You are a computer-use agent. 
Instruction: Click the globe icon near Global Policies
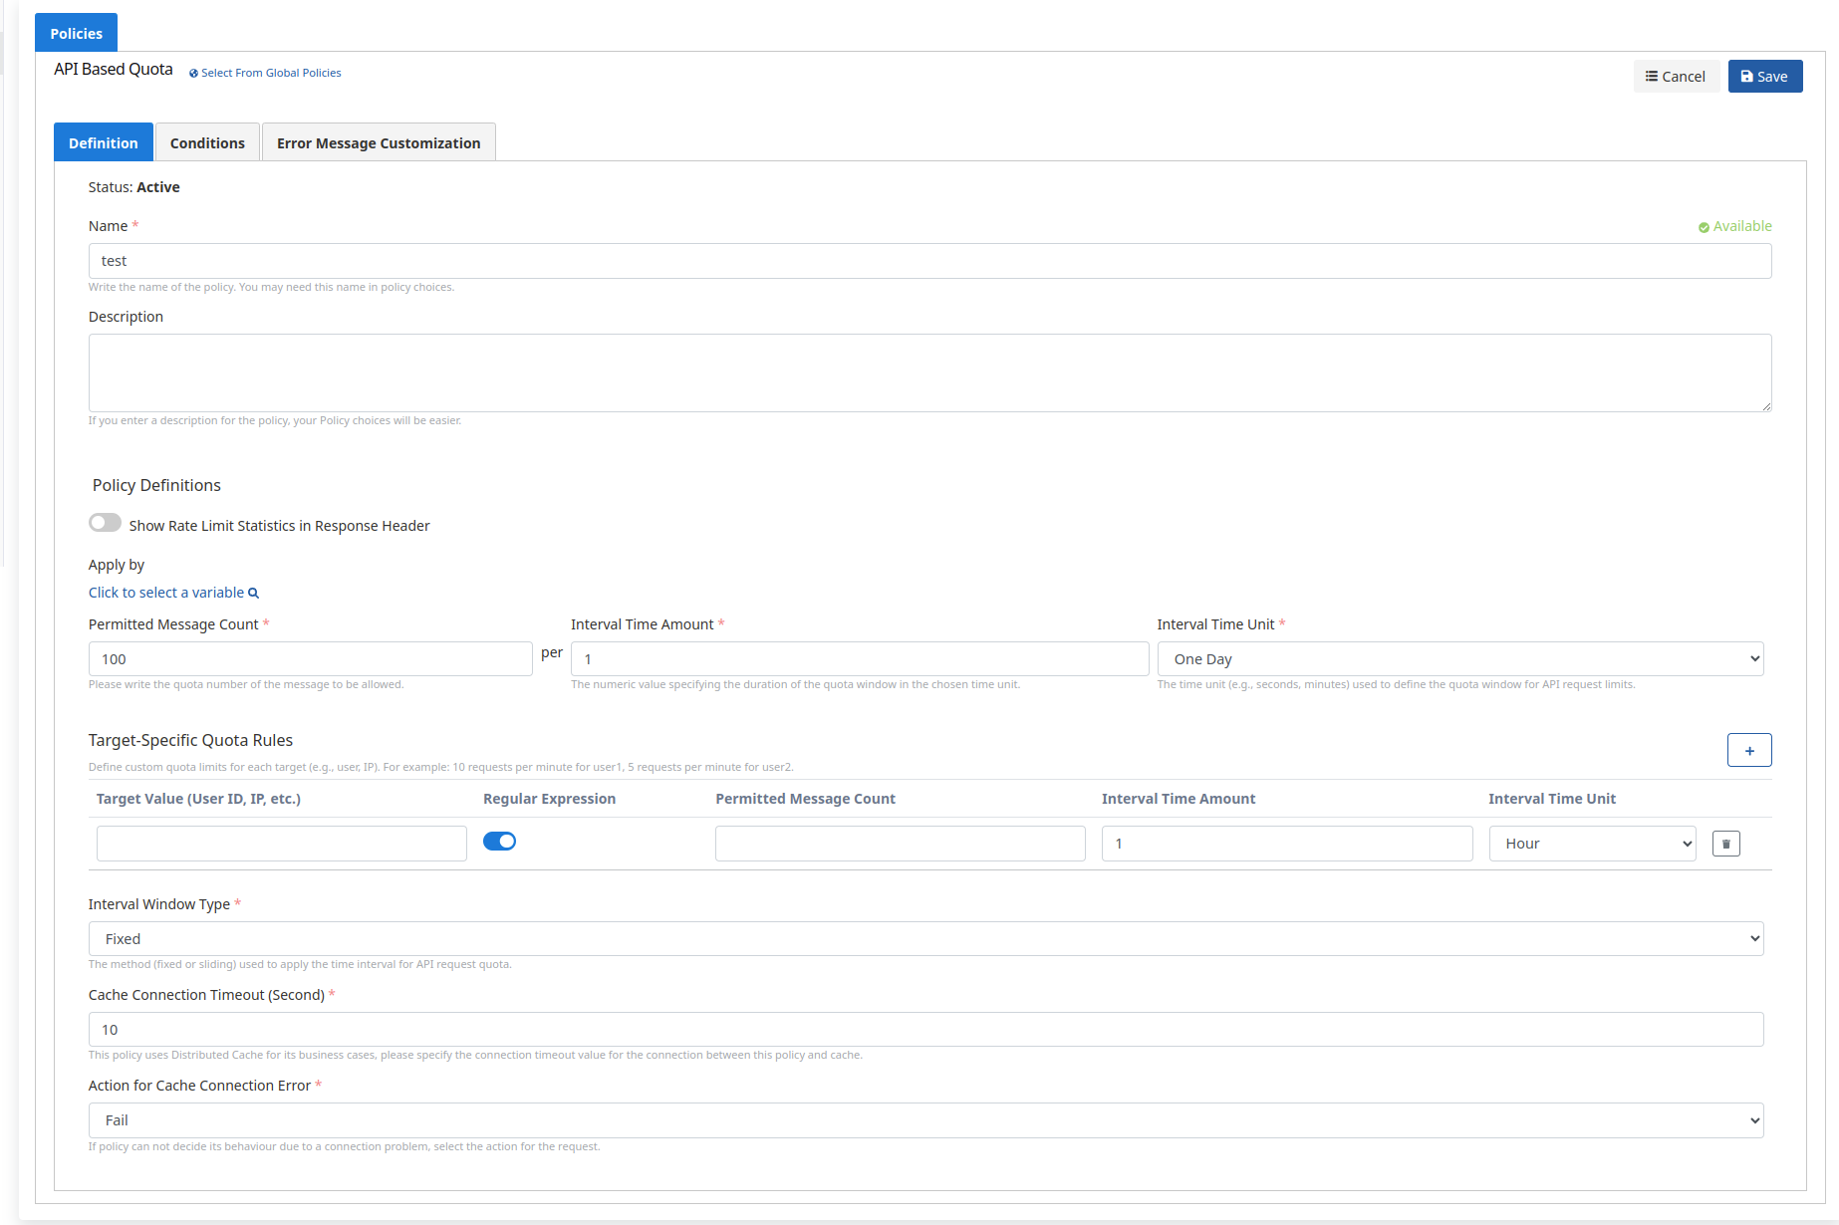coord(193,74)
